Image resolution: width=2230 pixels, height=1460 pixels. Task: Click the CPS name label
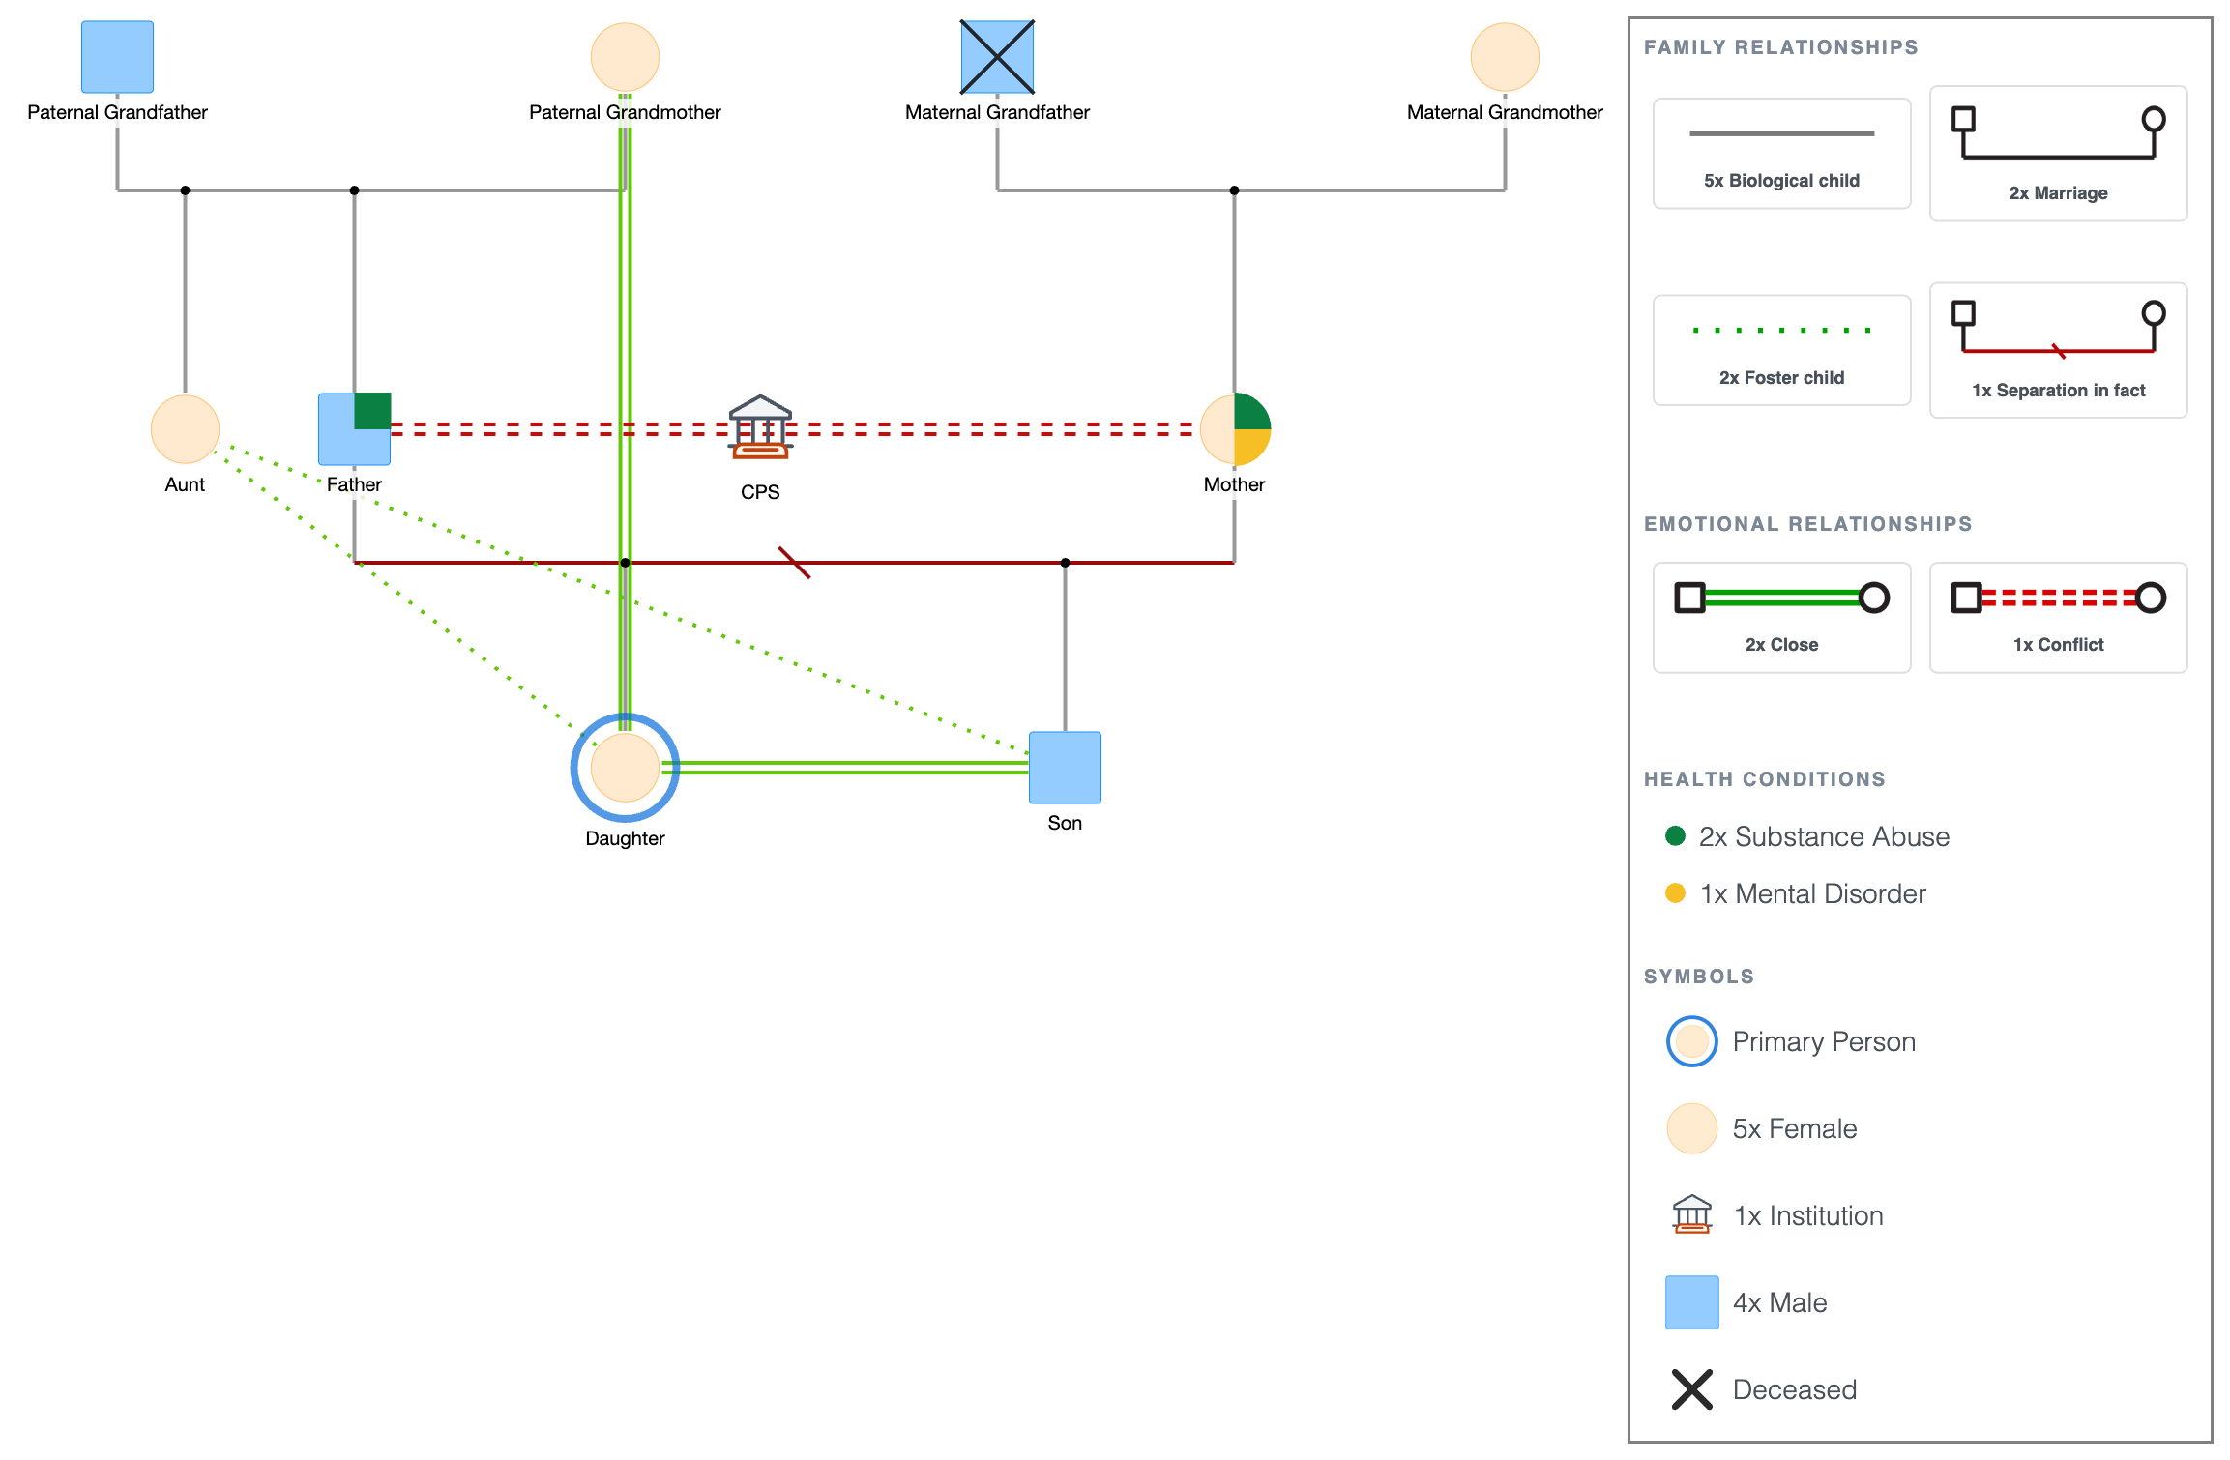pos(760,492)
